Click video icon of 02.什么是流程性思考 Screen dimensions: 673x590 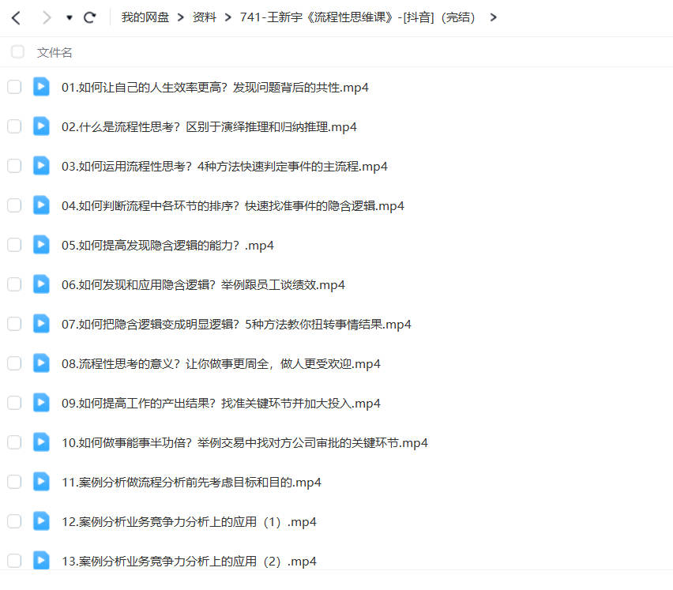(41, 126)
